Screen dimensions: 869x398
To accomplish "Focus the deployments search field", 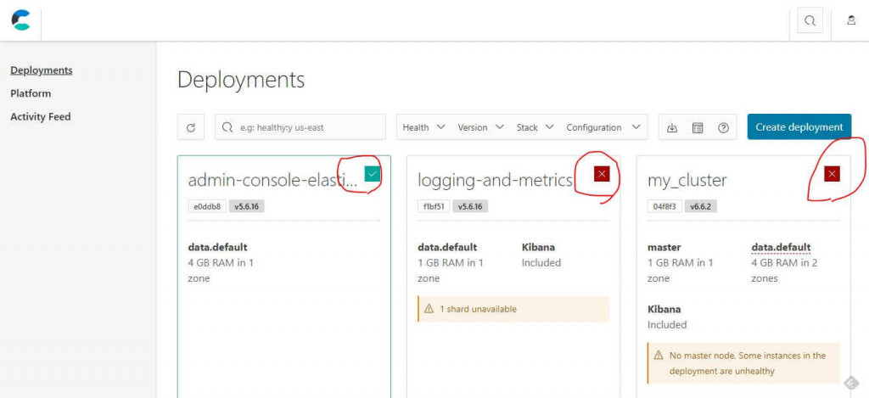I will (x=300, y=127).
